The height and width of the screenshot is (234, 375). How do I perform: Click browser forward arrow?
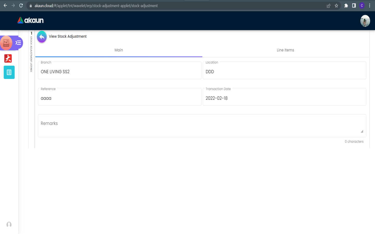(x=13, y=5)
